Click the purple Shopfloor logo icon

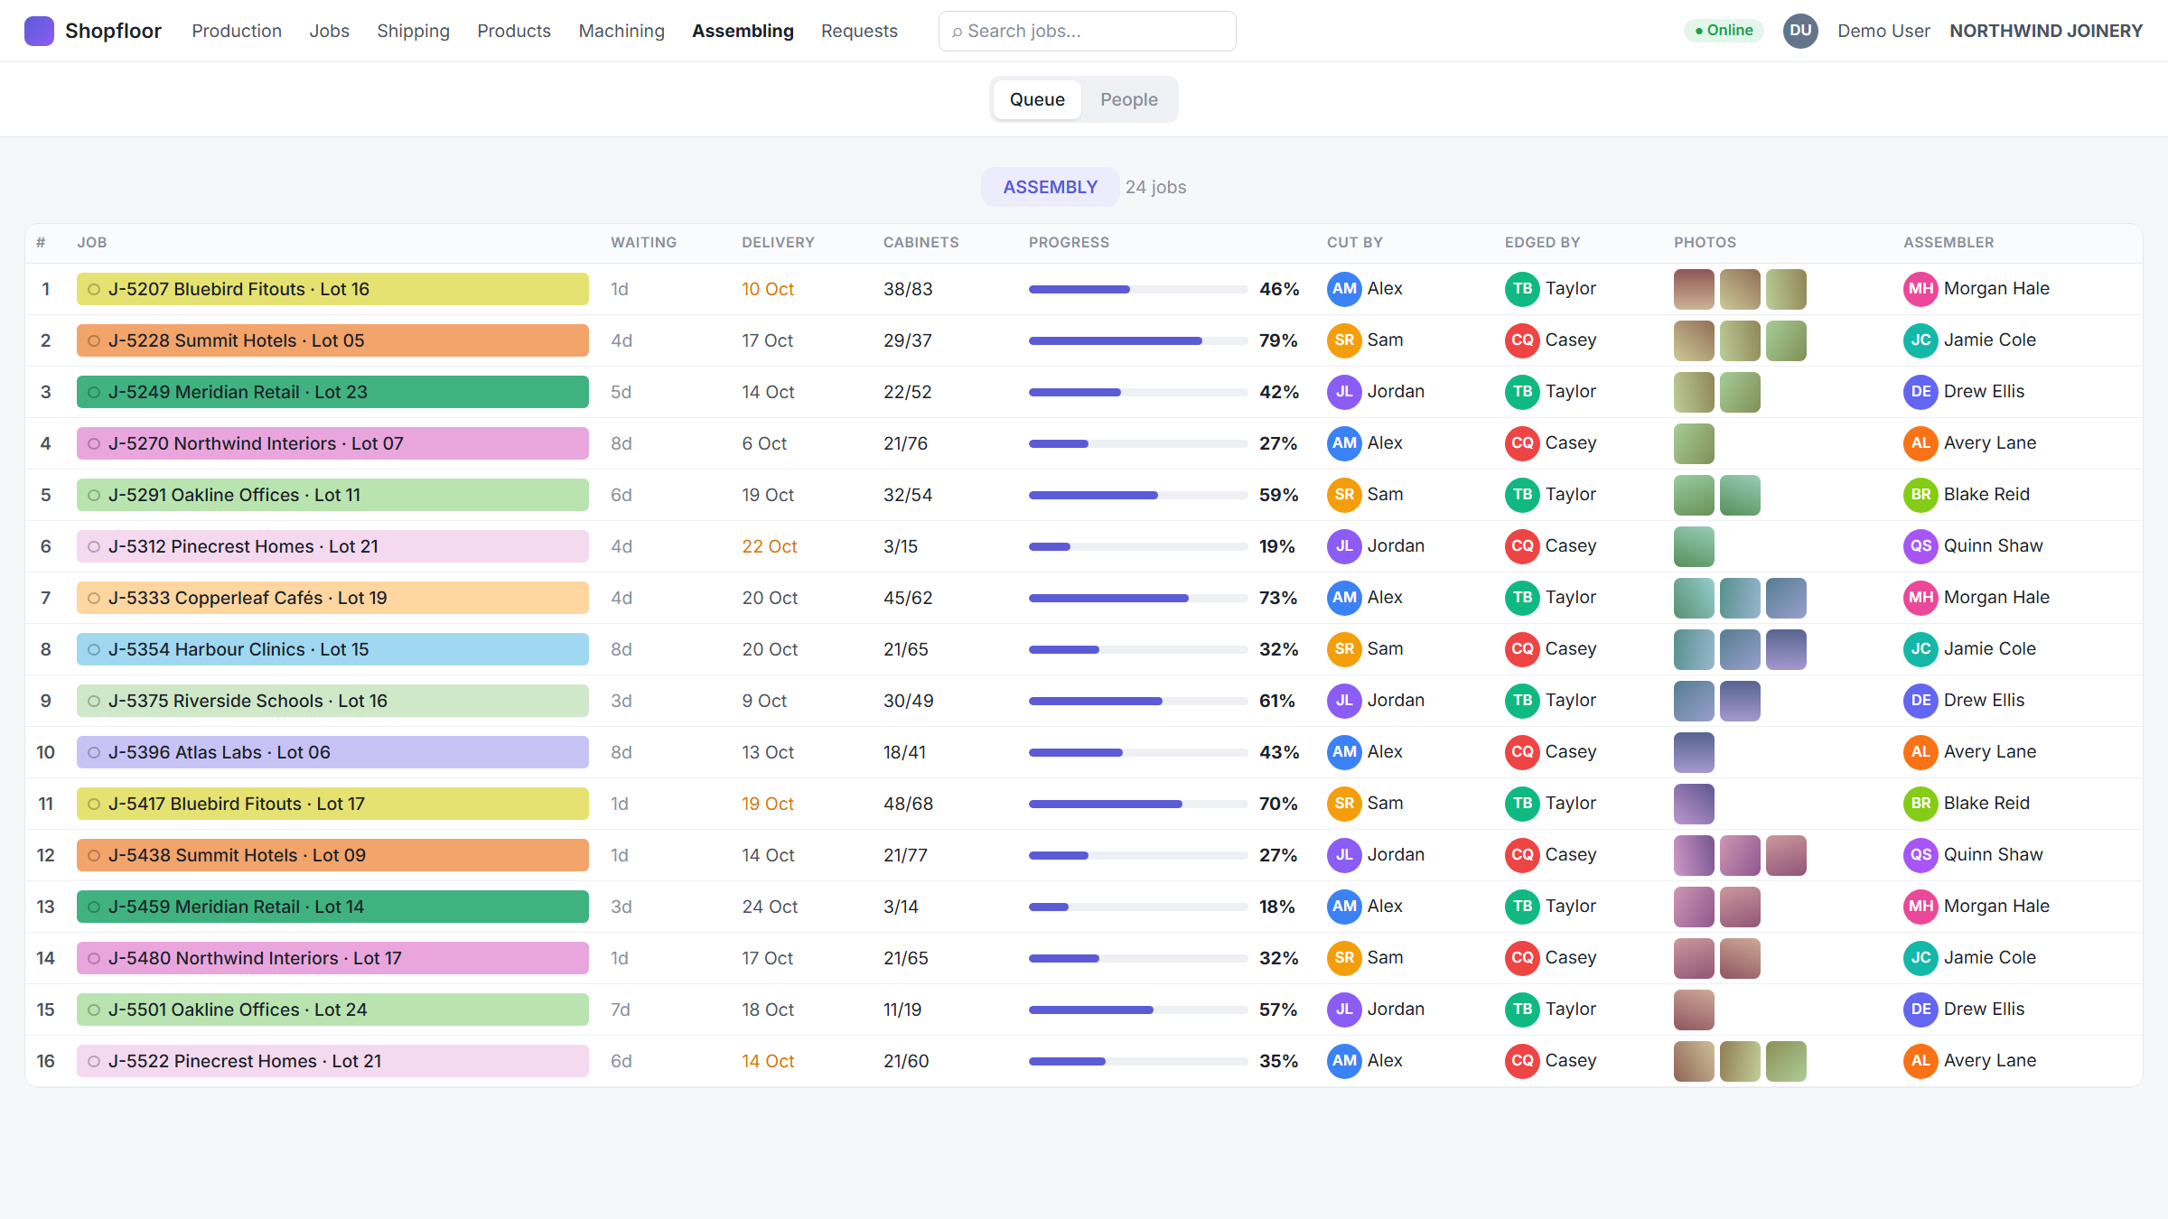(x=39, y=31)
